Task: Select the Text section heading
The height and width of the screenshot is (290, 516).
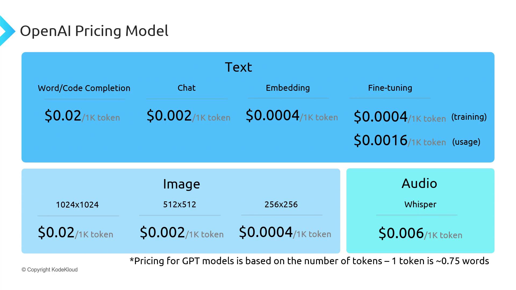Action: [x=238, y=67]
